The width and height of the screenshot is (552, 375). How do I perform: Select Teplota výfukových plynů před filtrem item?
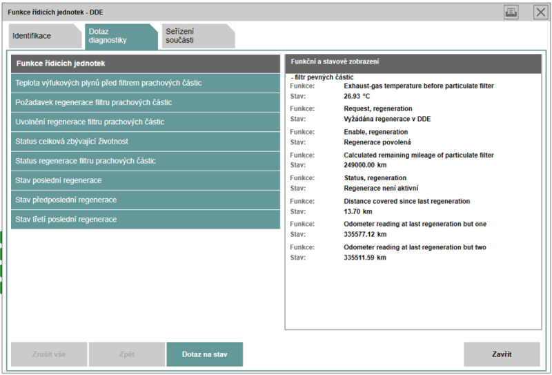click(x=146, y=83)
